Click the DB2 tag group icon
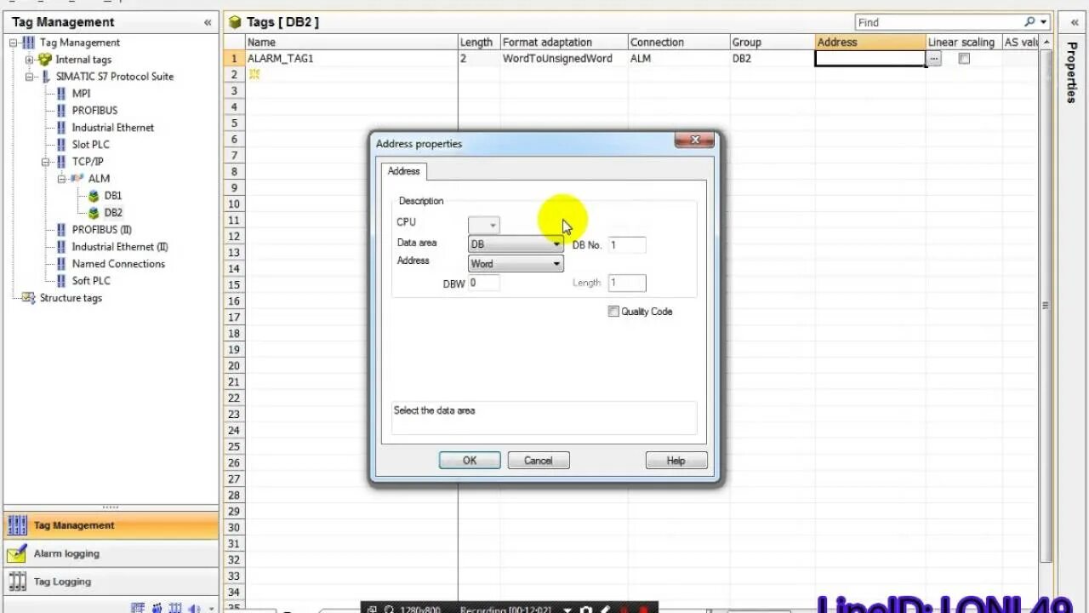Viewport: 1089px width, 613px height. click(94, 213)
